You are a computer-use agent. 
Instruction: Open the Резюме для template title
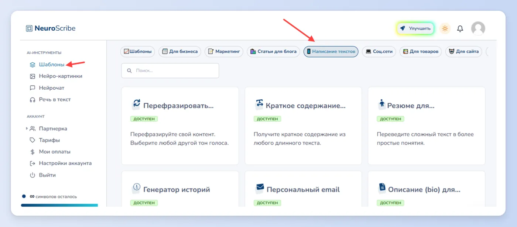click(411, 106)
